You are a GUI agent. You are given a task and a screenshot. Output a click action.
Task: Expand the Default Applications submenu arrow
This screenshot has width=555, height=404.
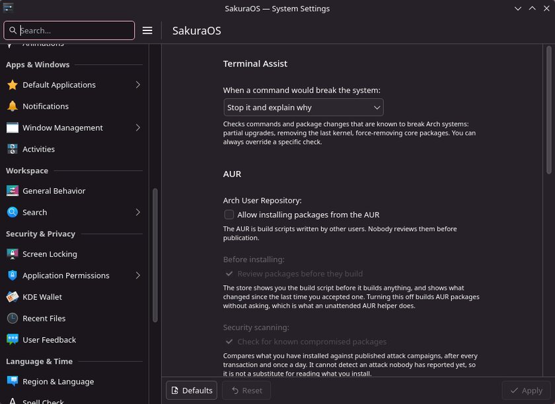tap(137, 85)
